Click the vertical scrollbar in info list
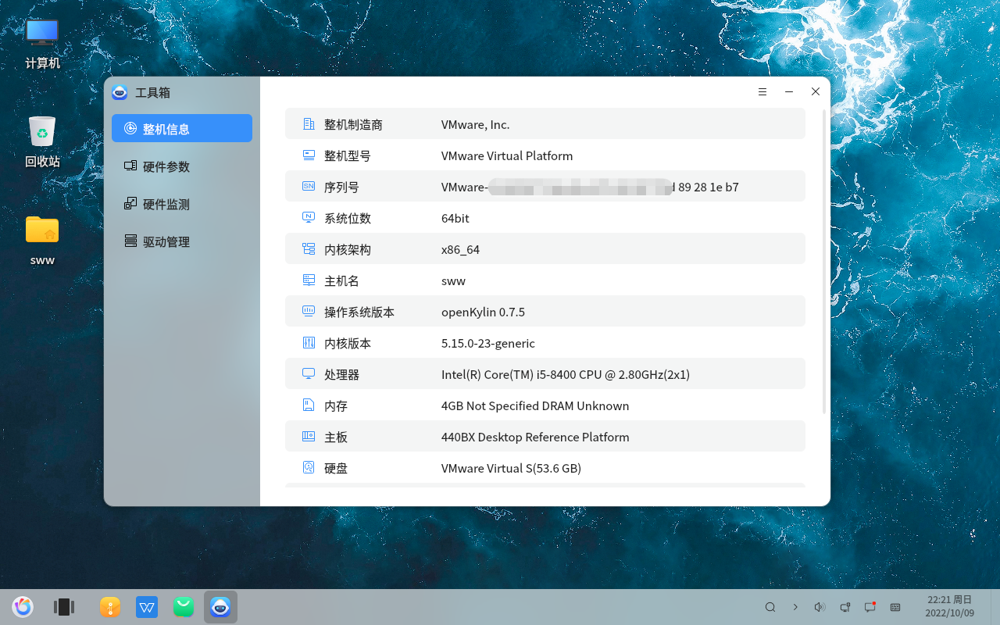This screenshot has width=1000, height=625. pyautogui.click(x=824, y=262)
